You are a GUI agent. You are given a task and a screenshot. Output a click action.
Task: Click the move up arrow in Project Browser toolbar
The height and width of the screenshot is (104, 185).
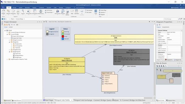[12, 25]
